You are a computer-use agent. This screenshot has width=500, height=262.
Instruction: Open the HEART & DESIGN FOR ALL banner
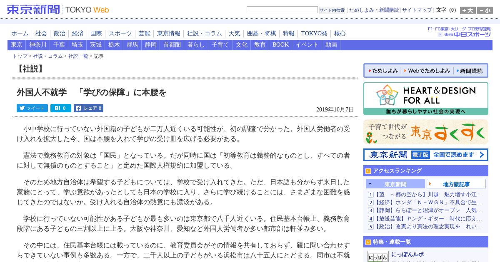(x=425, y=99)
